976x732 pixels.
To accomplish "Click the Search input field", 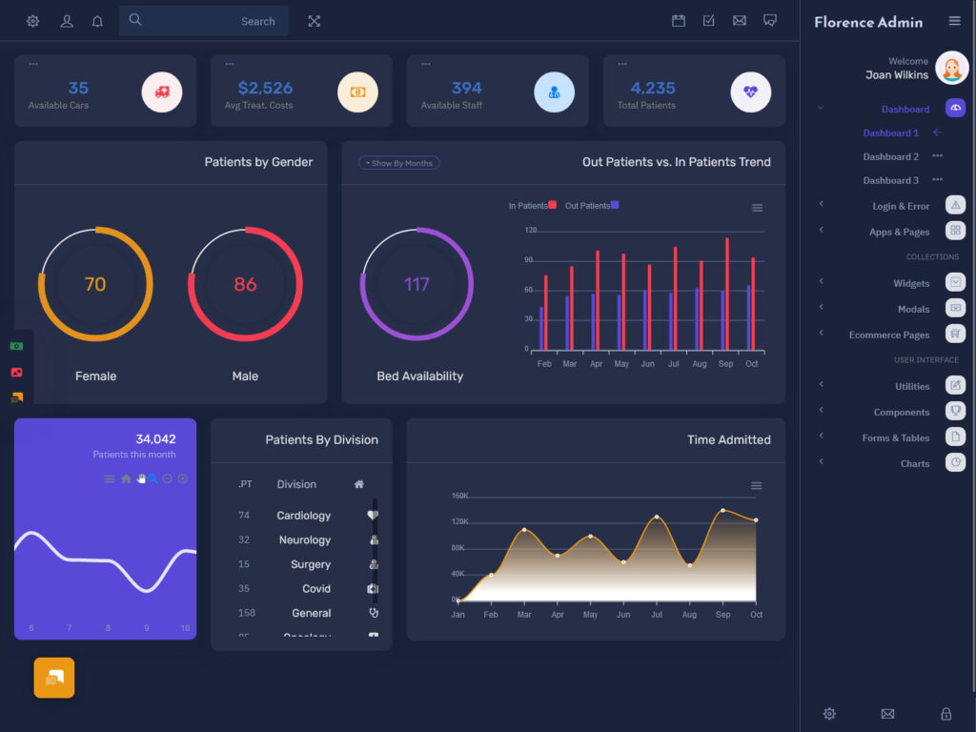I will (x=203, y=20).
